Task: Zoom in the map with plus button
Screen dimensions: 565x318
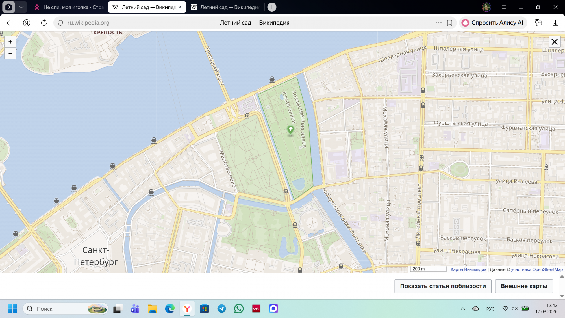Action: point(10,42)
